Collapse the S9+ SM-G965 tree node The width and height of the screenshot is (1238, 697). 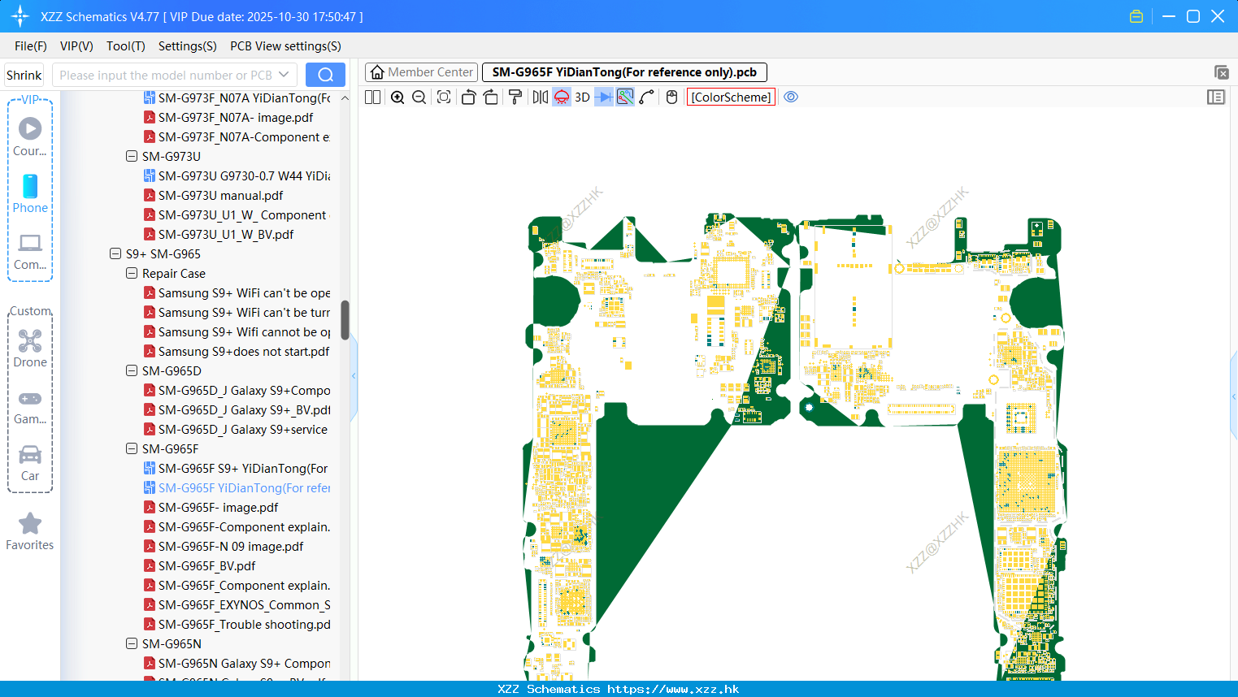tap(115, 253)
